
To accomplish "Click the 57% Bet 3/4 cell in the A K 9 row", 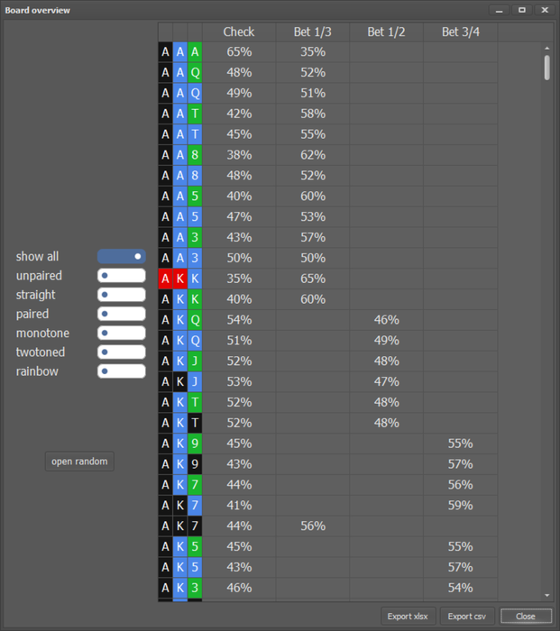I will coord(461,464).
